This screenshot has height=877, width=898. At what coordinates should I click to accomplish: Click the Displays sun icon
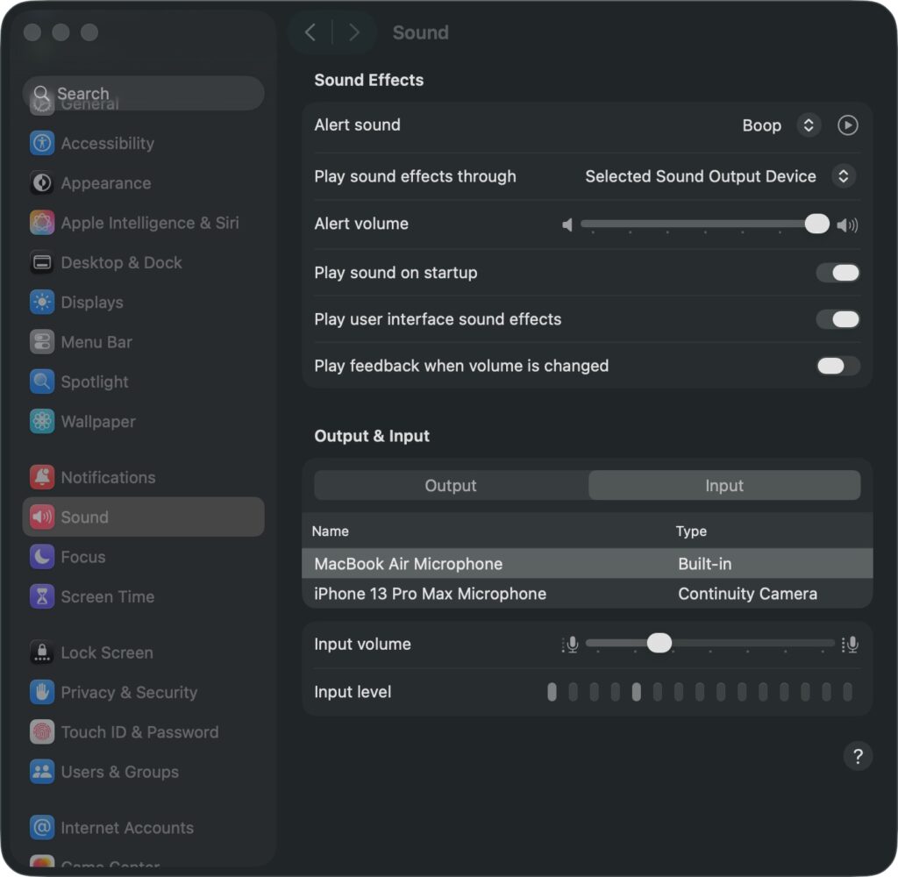[42, 302]
